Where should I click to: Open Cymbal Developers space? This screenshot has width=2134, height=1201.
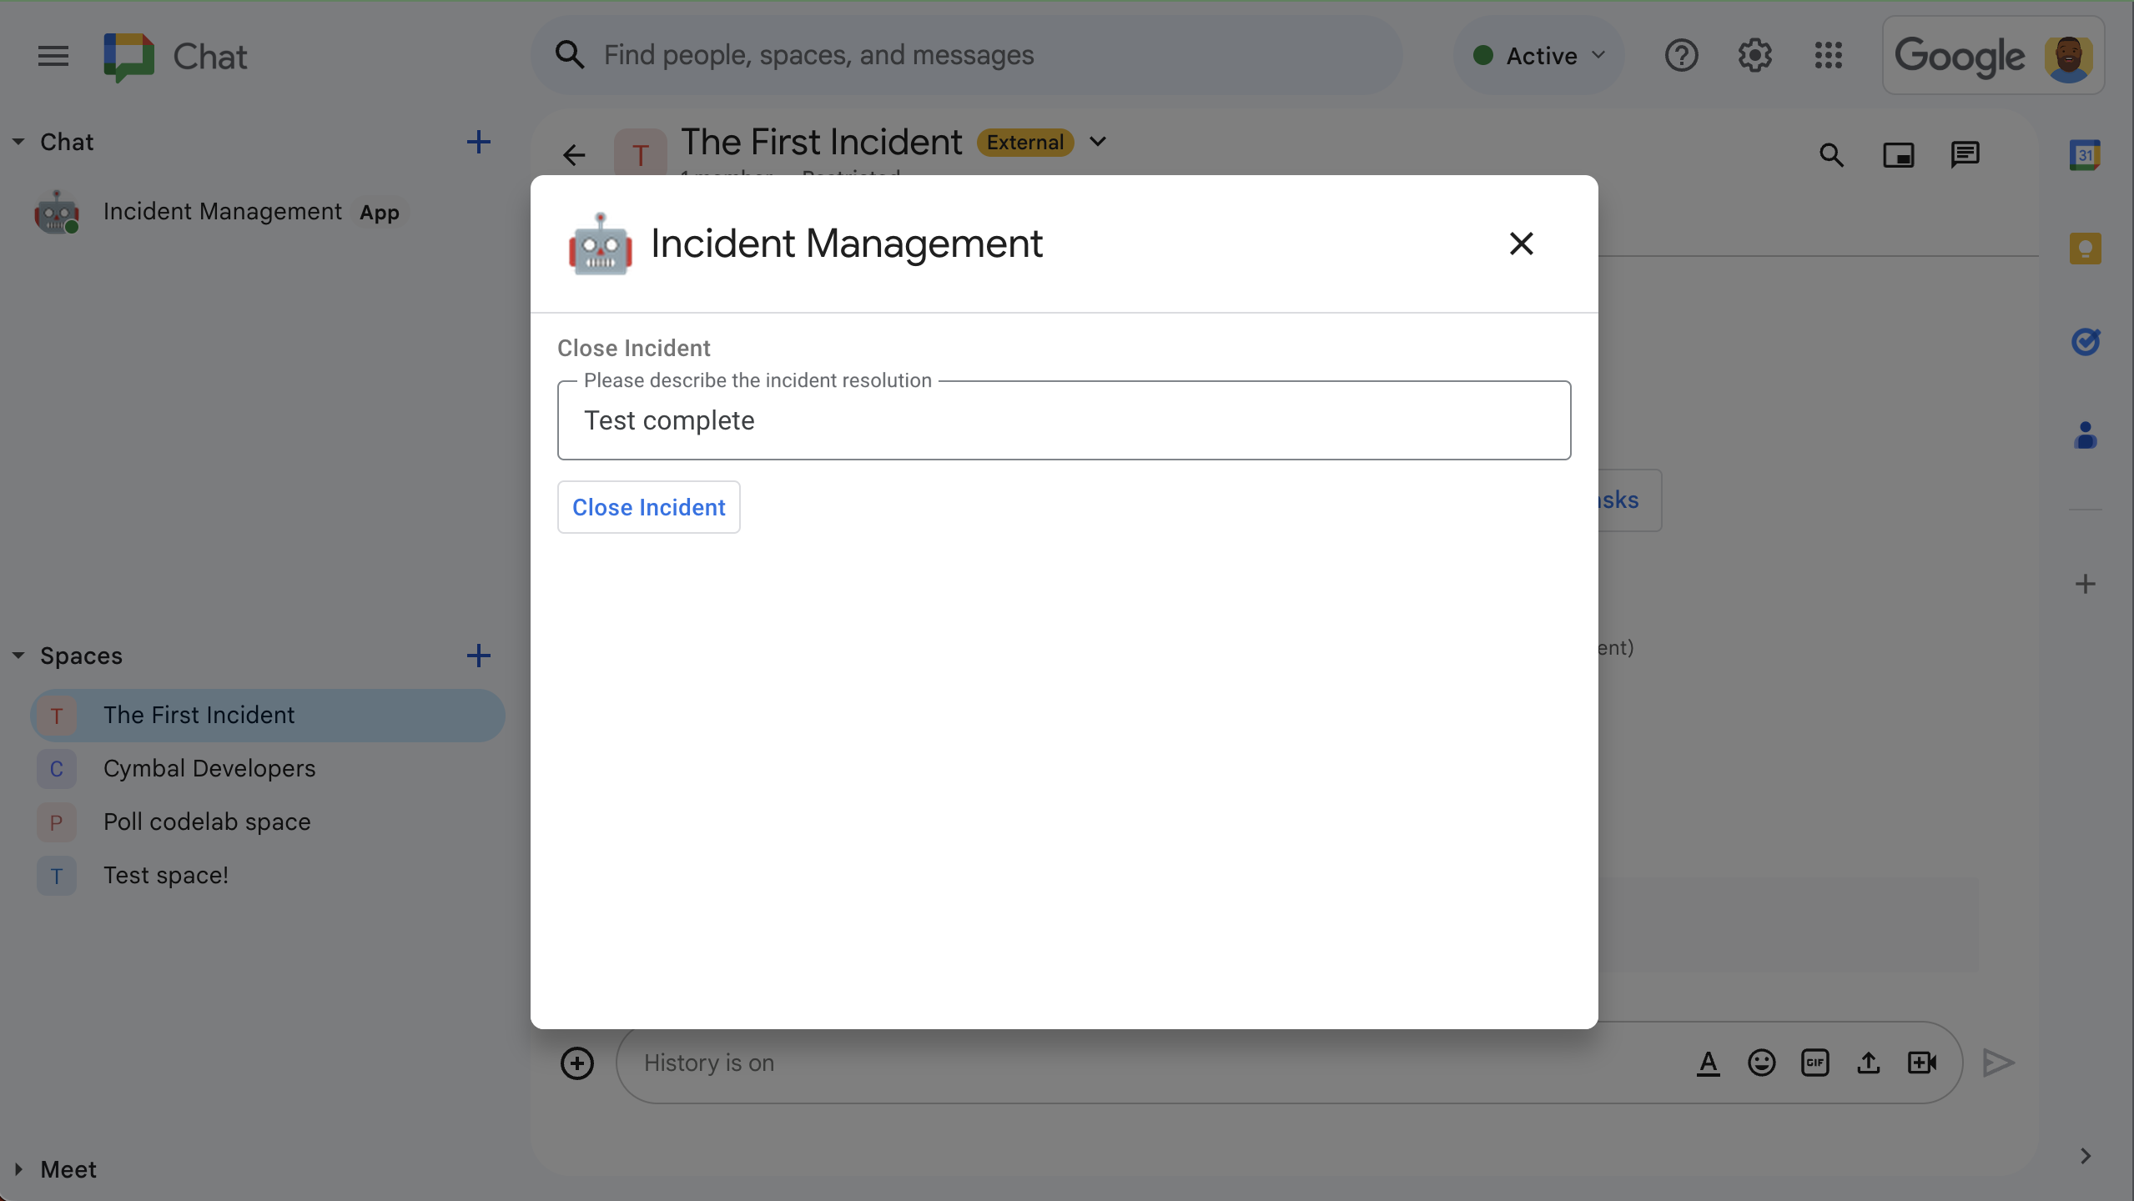[209, 767]
